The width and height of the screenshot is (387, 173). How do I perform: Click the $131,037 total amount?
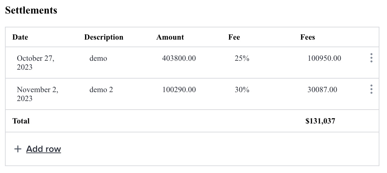321,121
